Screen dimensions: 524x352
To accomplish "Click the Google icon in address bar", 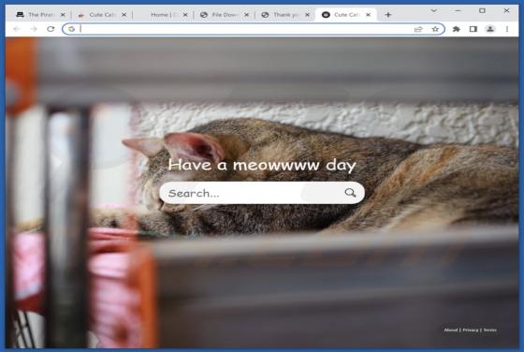I will click(71, 29).
